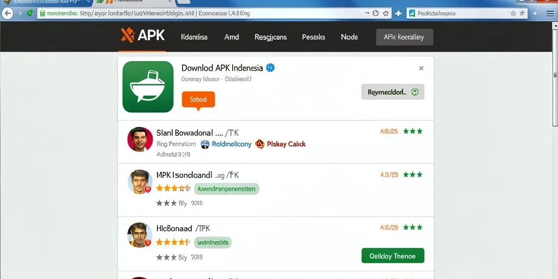Click the browser back arrow button
The width and height of the screenshot is (558, 279).
8,14
